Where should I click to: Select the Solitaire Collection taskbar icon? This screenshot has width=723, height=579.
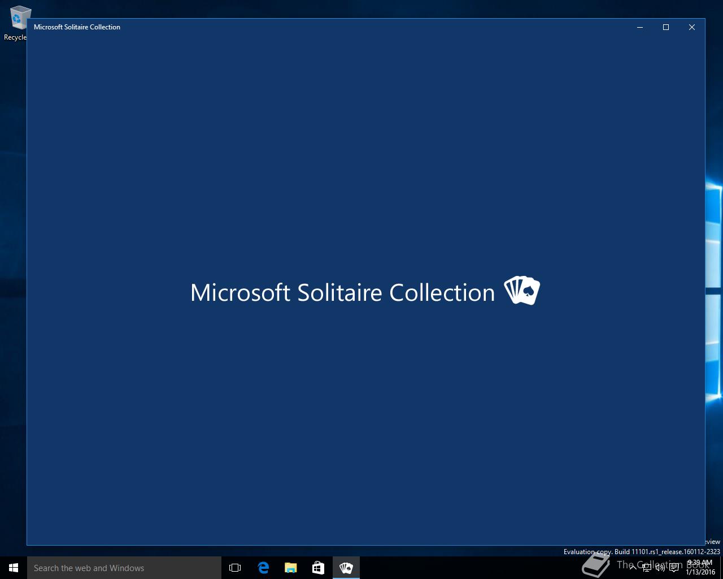346,568
